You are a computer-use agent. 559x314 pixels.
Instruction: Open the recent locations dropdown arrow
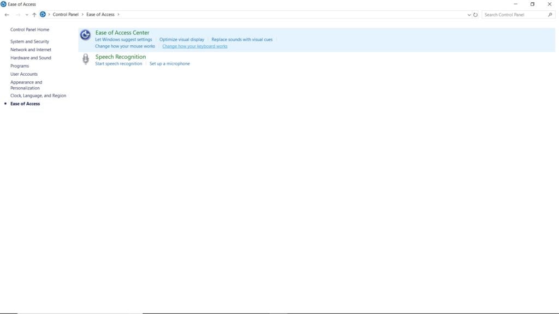27,15
